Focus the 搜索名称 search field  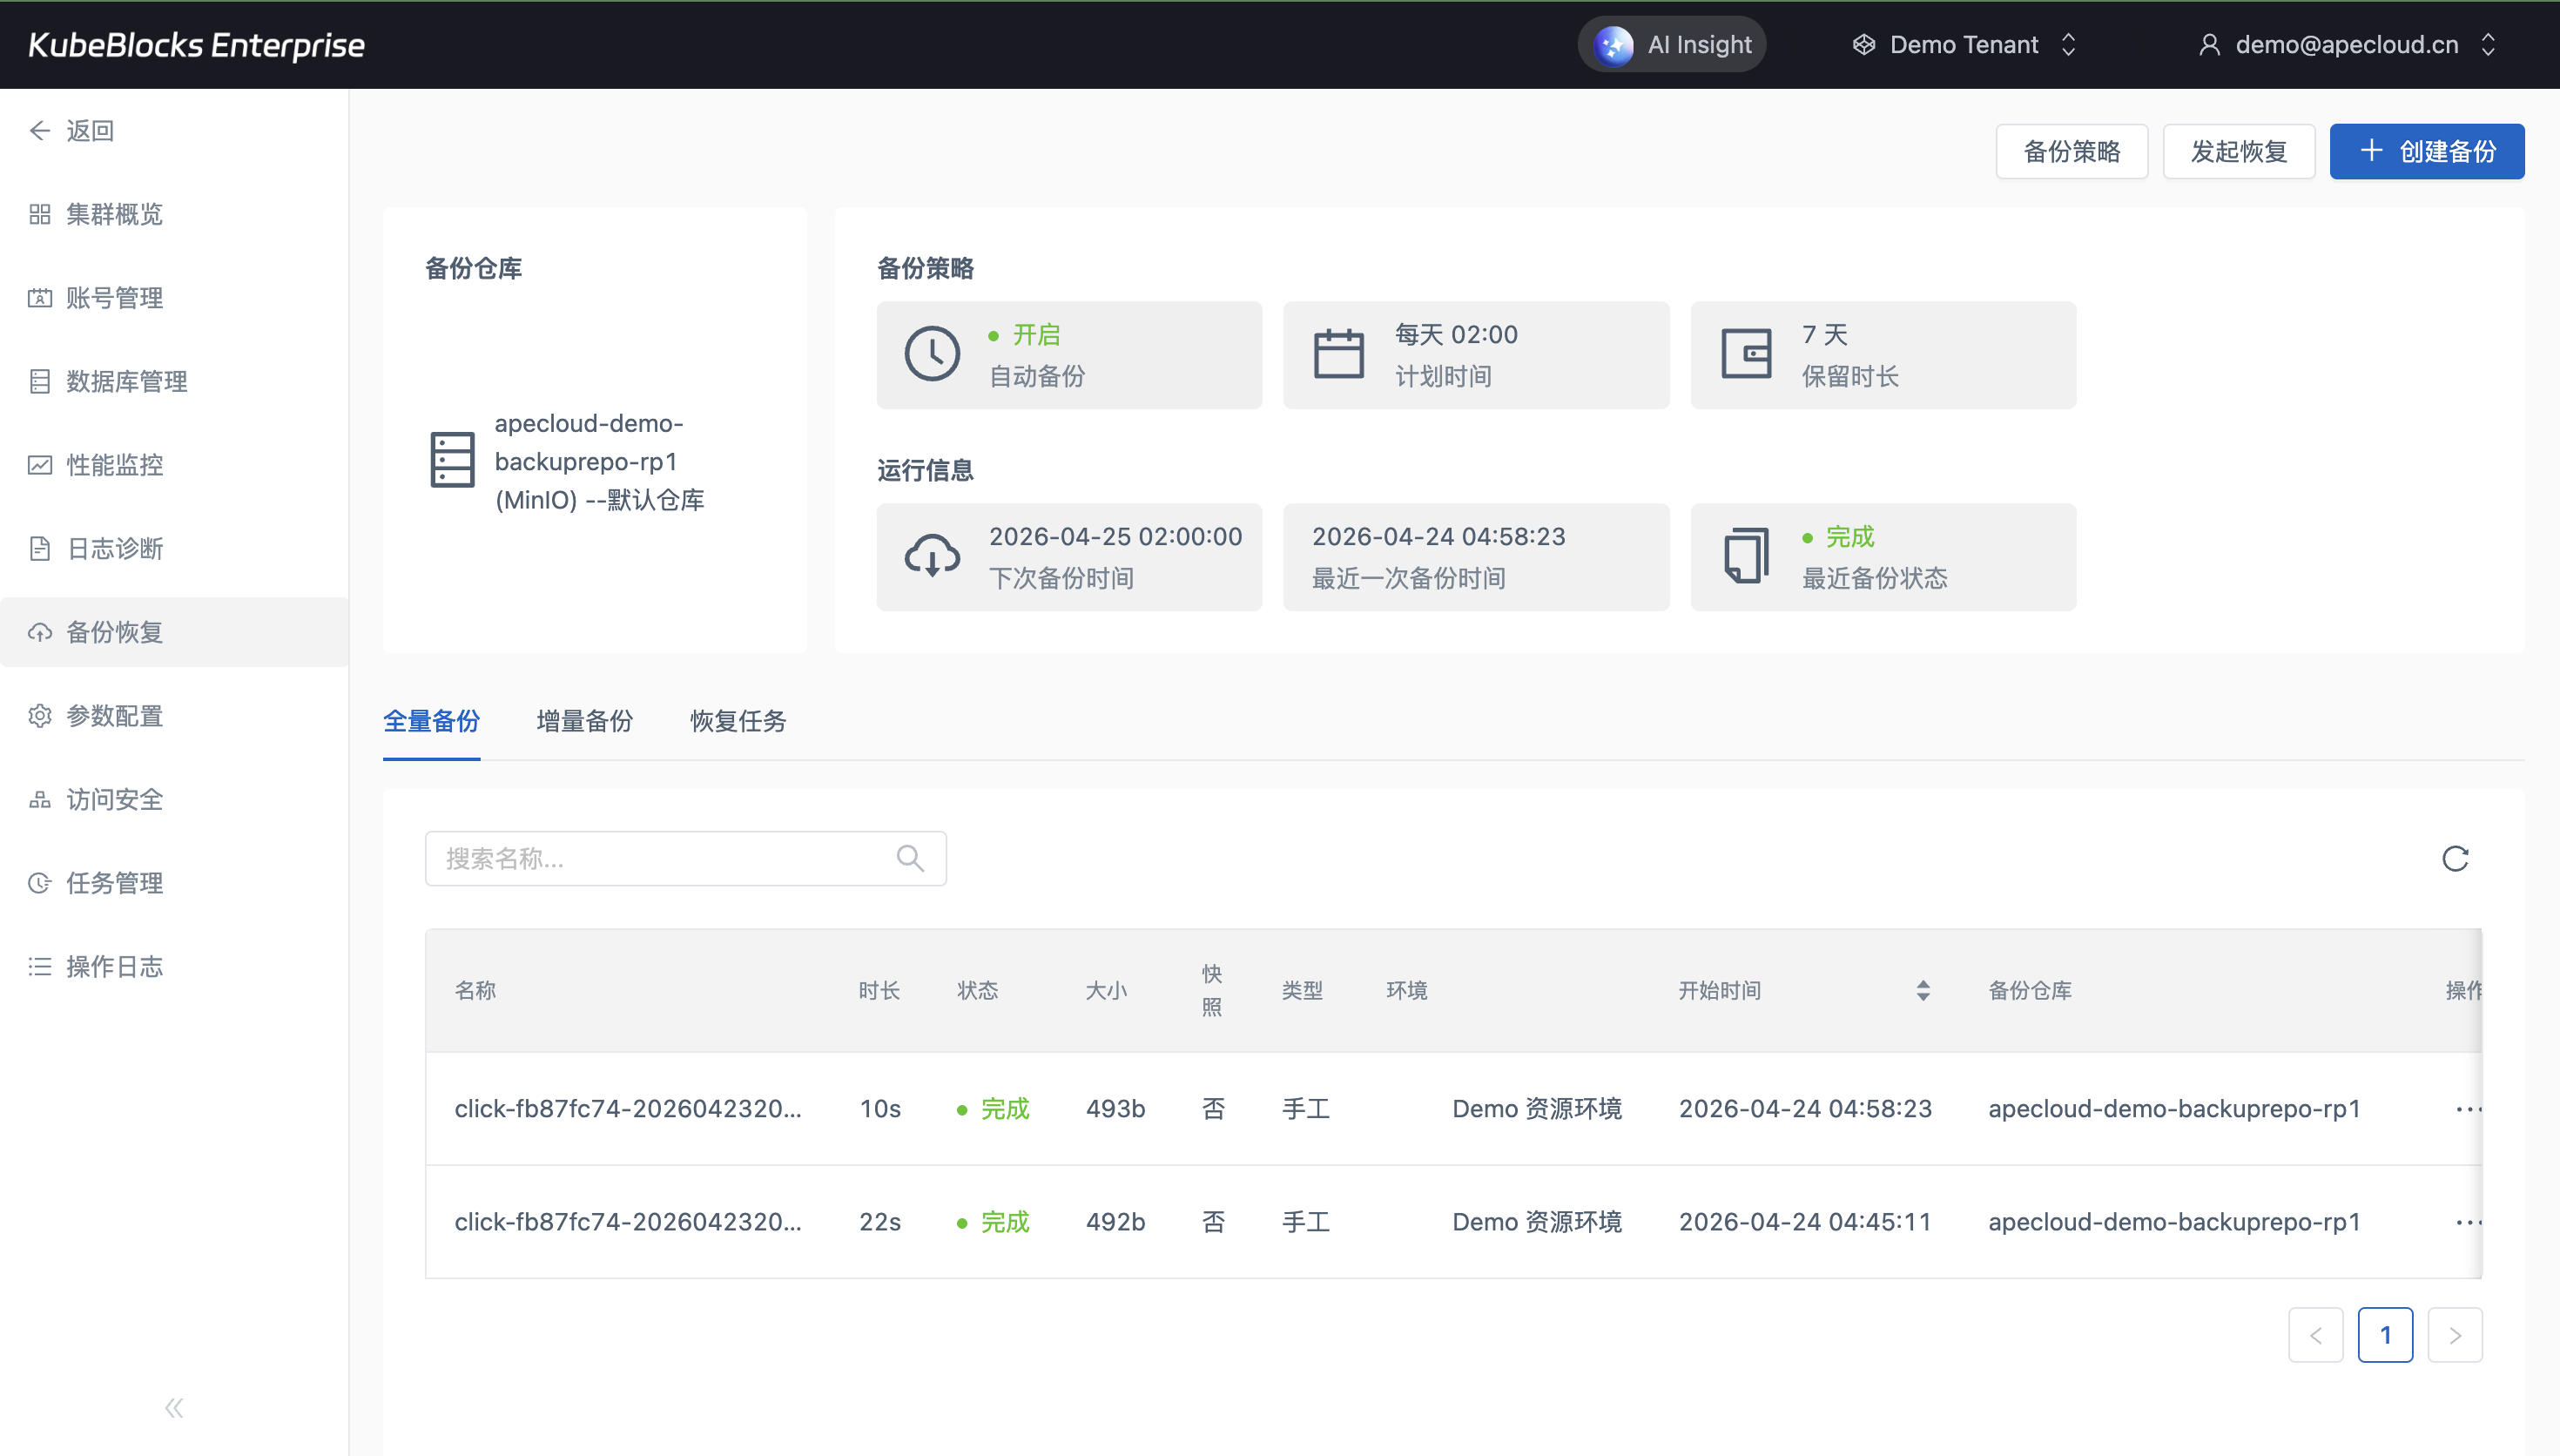click(660, 858)
